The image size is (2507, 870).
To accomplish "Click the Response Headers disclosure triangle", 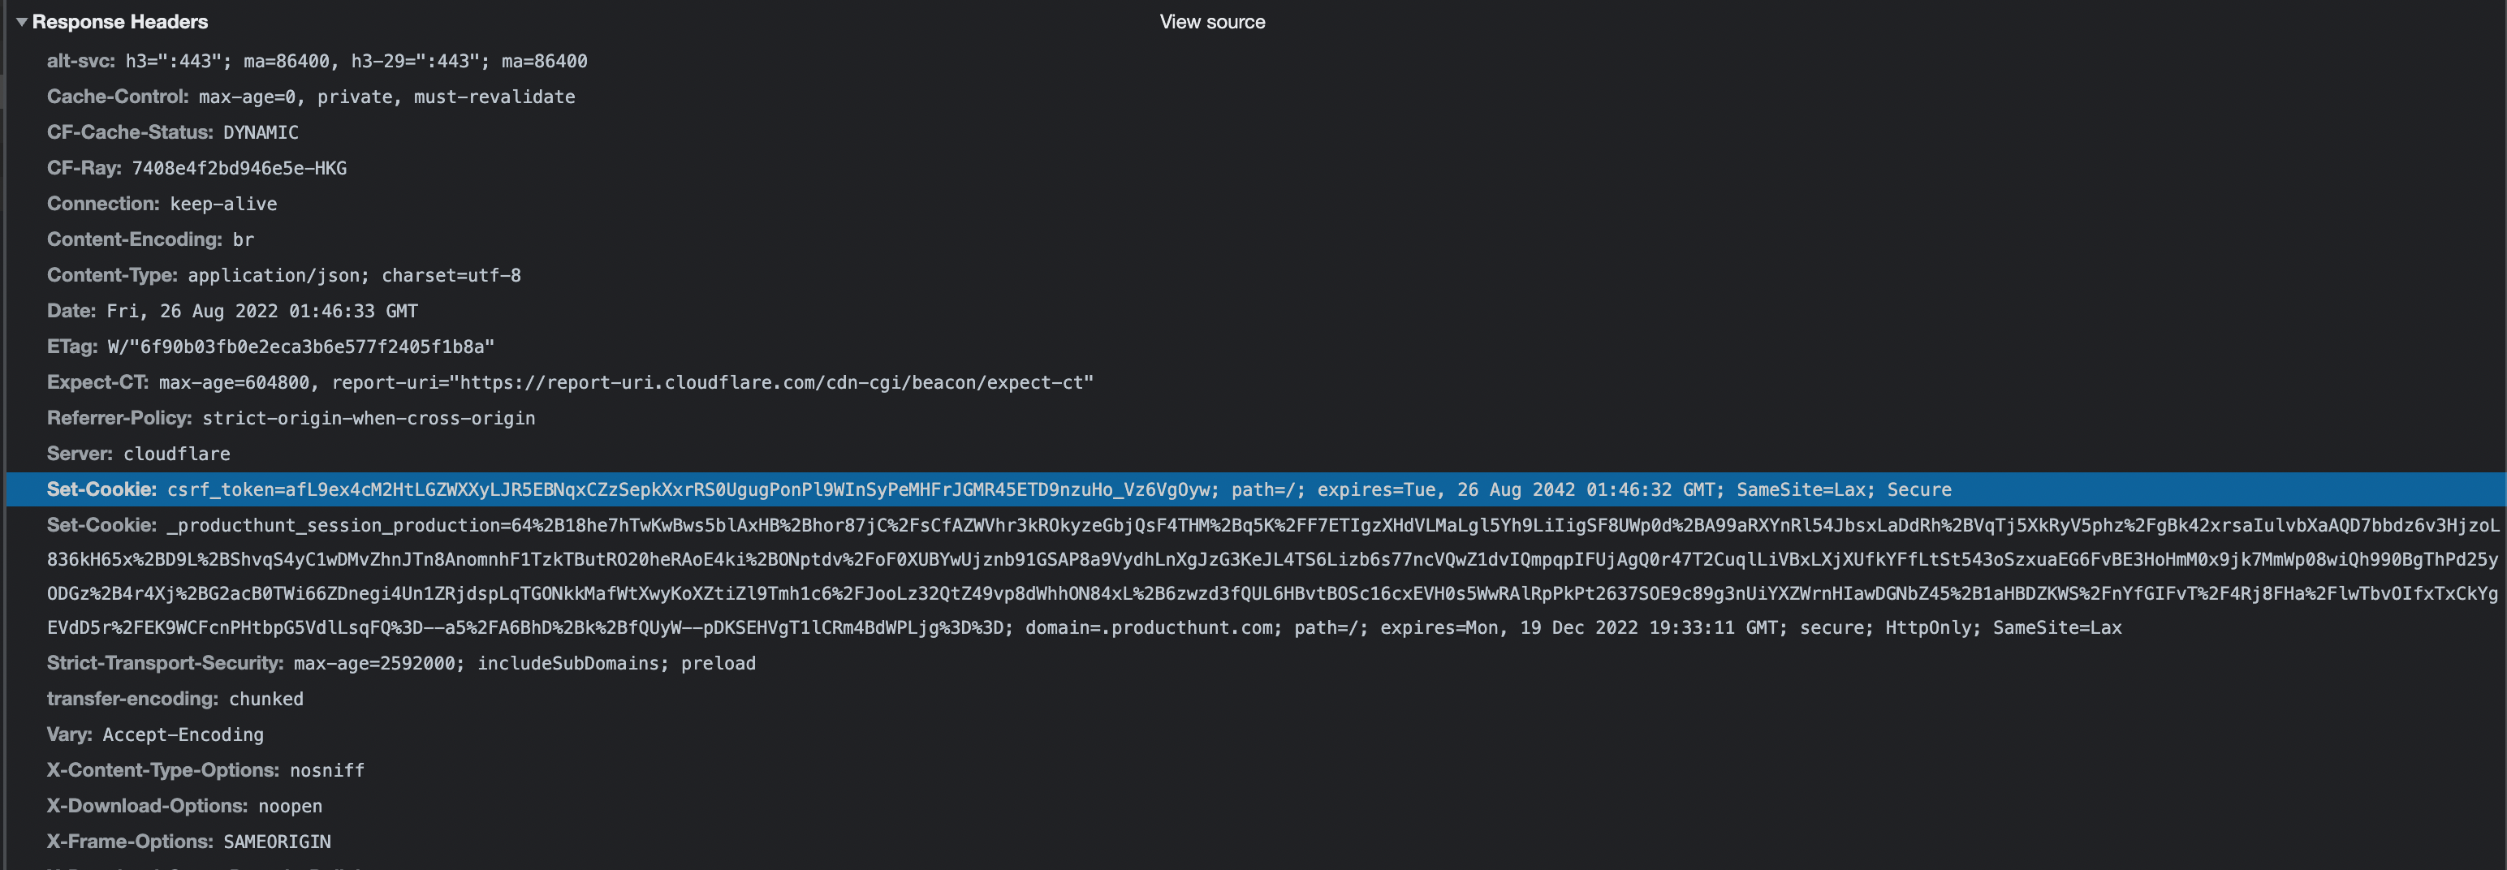I will pos(21,21).
